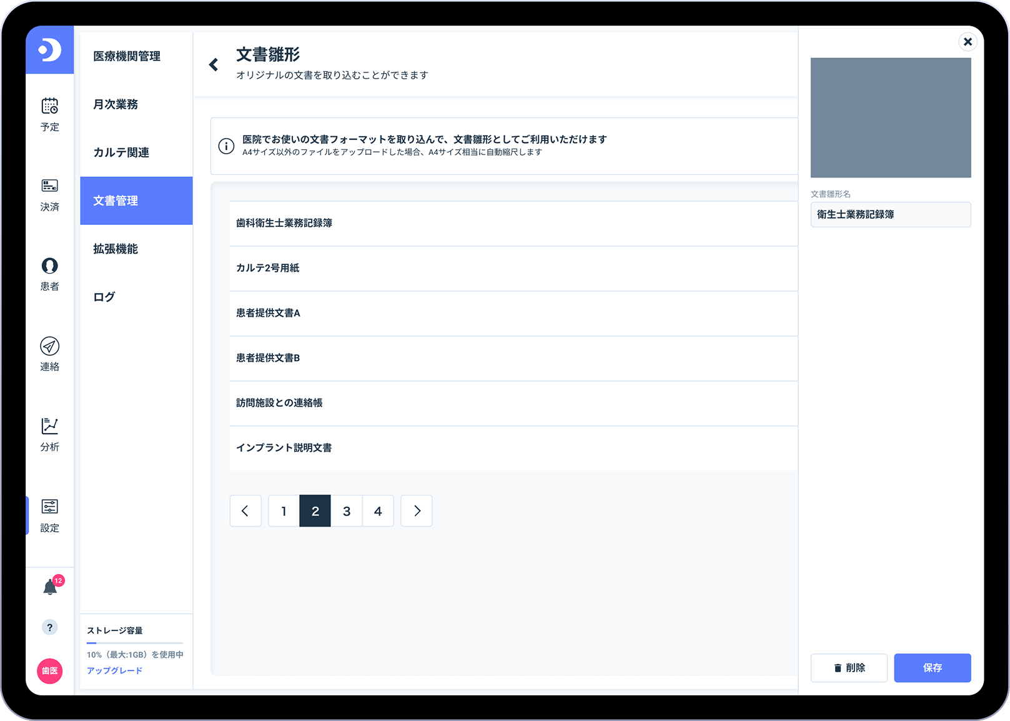Screen dimensions: 1010x721
Task: Open notifications bell with 12 badge
Action: point(50,587)
